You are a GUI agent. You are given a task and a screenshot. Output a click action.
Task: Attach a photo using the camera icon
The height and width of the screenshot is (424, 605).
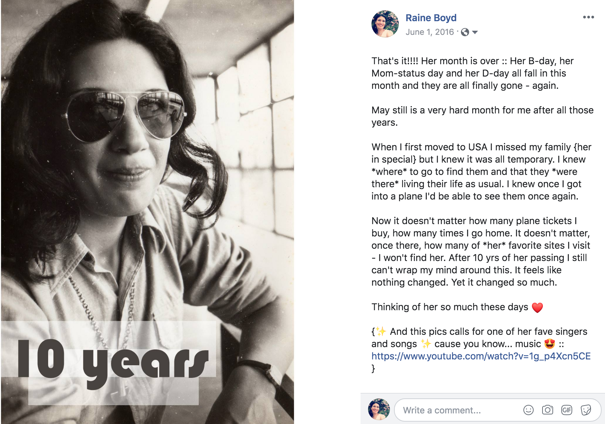coord(547,410)
